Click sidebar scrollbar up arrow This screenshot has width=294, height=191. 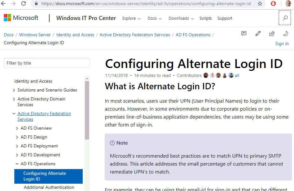click(87, 78)
